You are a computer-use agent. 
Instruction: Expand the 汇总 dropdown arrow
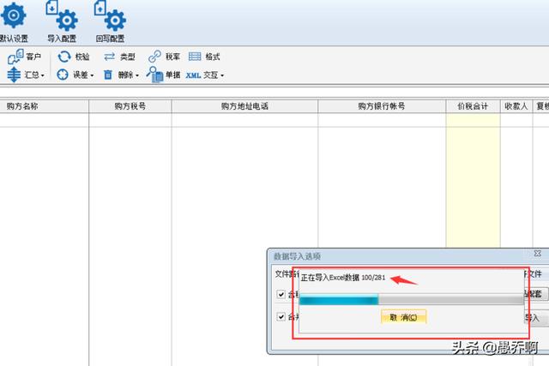pos(43,75)
